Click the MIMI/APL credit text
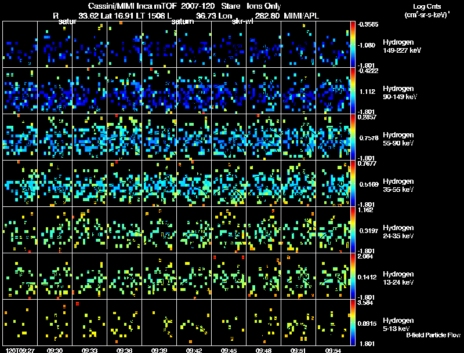The image size is (464, 353). [301, 16]
